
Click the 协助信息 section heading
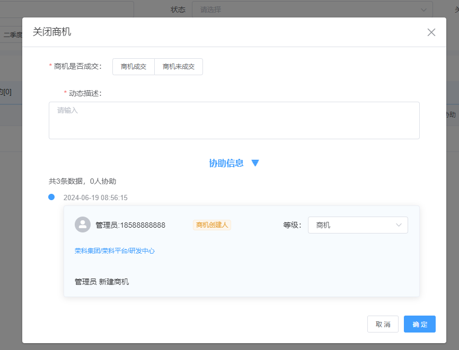[226, 163]
